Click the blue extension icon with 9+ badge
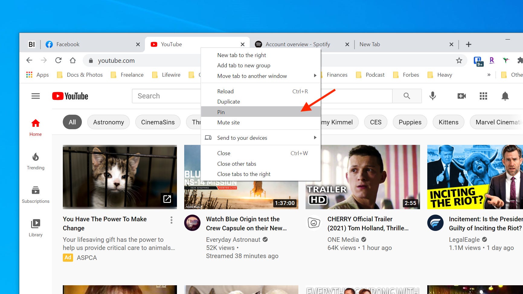This screenshot has width=523, height=294. coord(478,61)
